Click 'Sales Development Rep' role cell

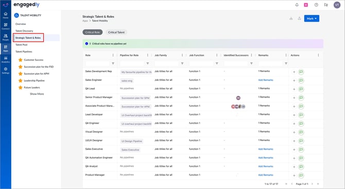click(x=98, y=71)
